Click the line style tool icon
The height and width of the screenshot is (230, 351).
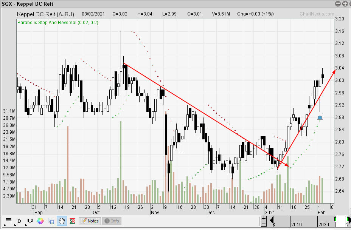pyautogui.click(x=8, y=221)
